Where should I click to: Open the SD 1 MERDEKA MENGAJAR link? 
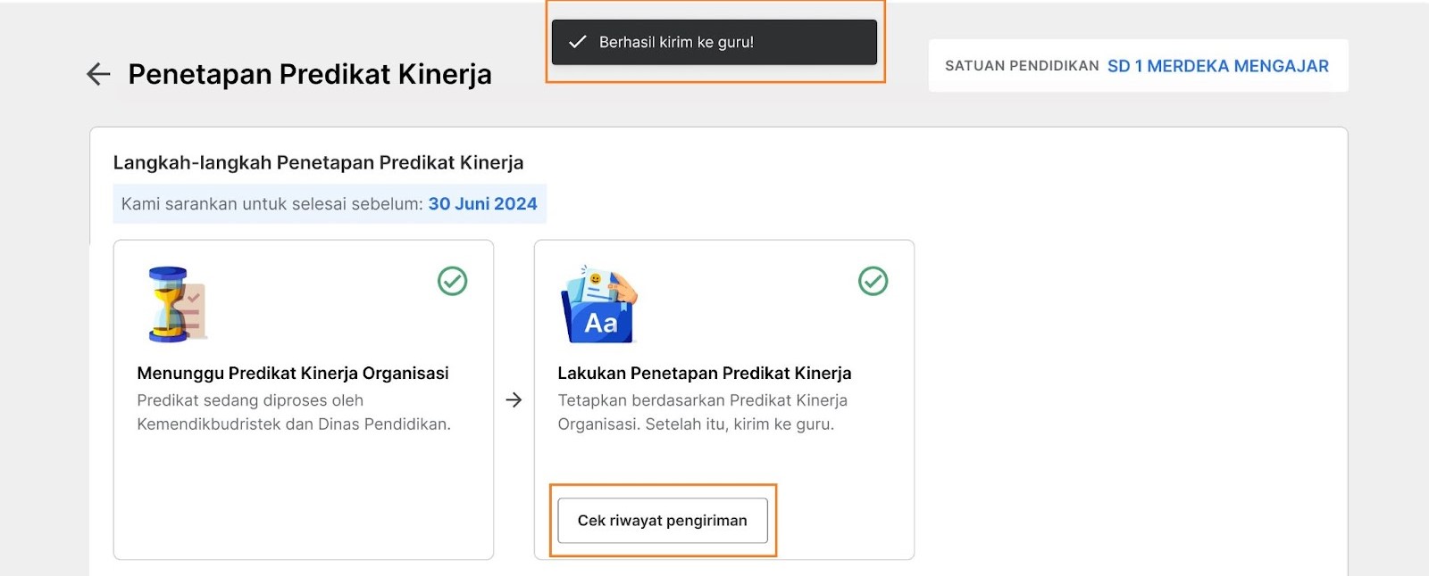pos(1218,66)
